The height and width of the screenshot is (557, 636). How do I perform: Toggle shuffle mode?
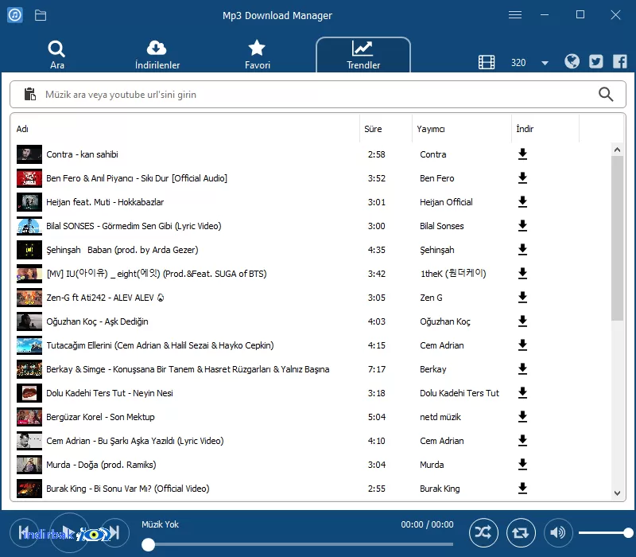point(483,532)
